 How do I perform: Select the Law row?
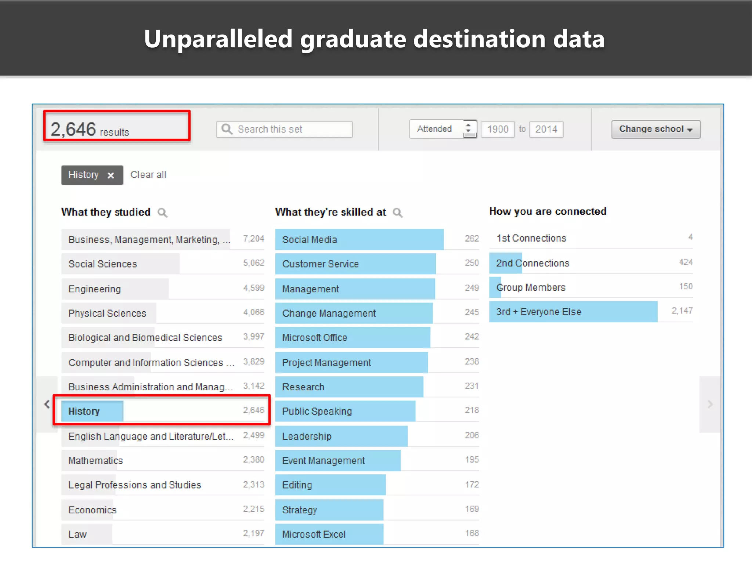click(163, 534)
